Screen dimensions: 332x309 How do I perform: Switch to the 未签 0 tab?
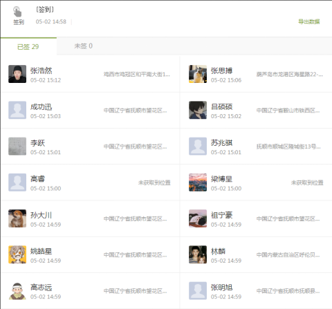(83, 46)
